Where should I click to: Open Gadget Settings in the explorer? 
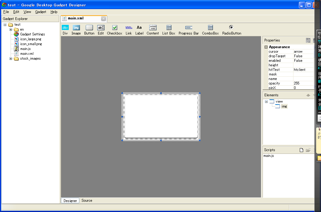(x=32, y=34)
